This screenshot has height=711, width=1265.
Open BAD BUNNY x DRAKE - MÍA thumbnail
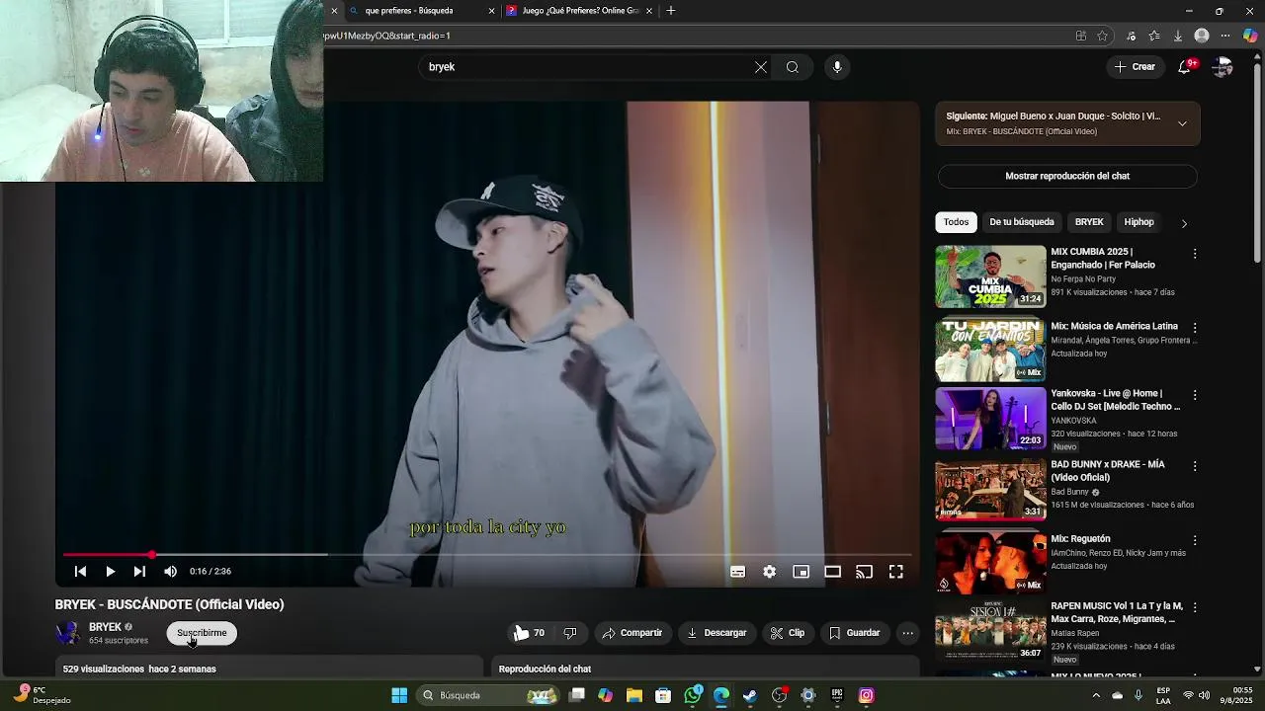click(990, 490)
